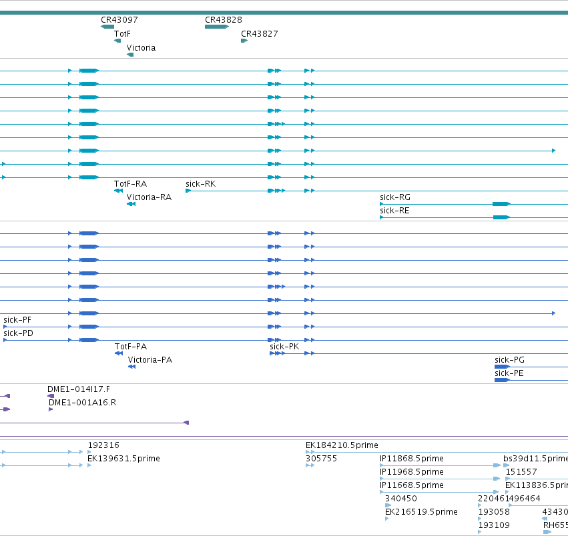This screenshot has height=536, width=568.
Task: Select the 340450 EST block glyph
Action: (x=388, y=505)
